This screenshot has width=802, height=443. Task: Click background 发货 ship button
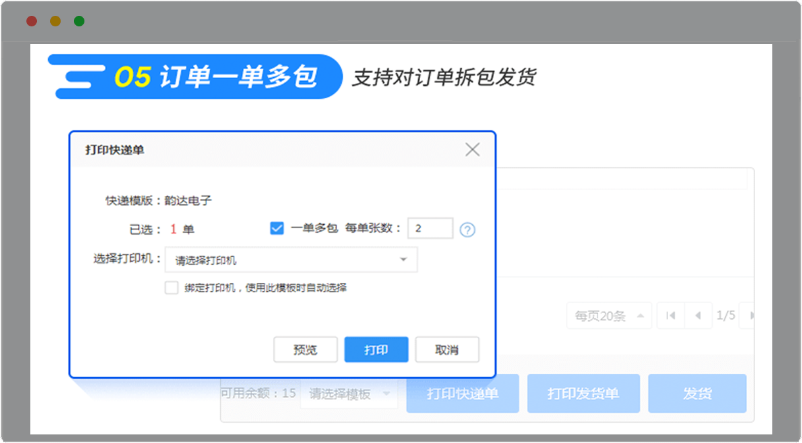(697, 394)
